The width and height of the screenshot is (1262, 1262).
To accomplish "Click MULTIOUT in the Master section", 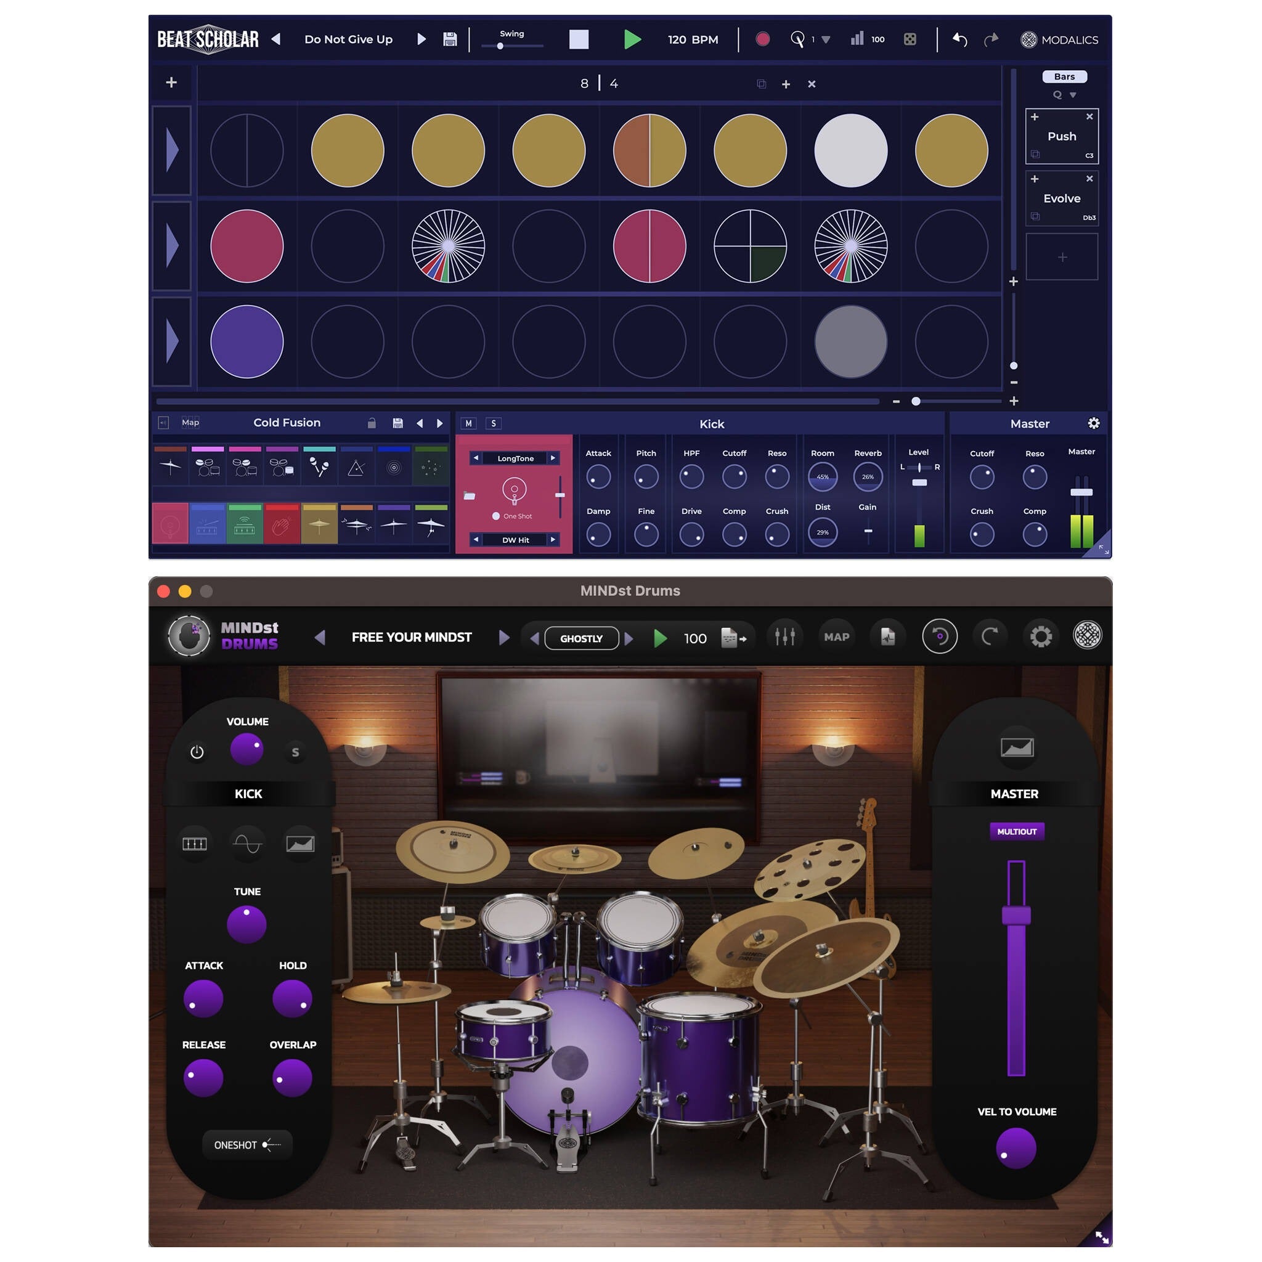I will point(1017,831).
